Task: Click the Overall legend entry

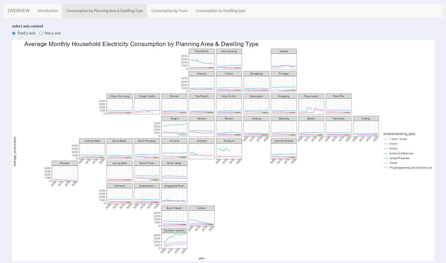Action: click(393, 163)
